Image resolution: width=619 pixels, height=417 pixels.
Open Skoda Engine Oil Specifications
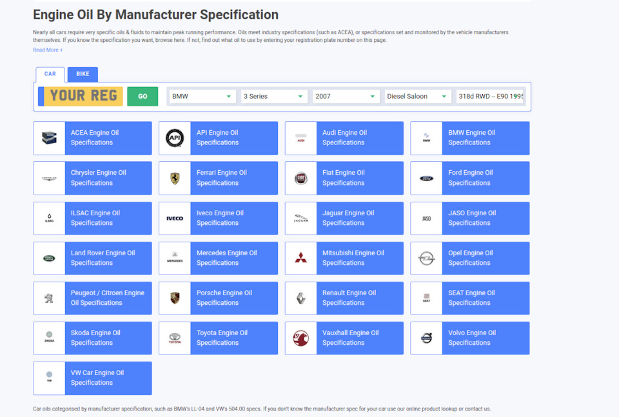tap(92, 338)
